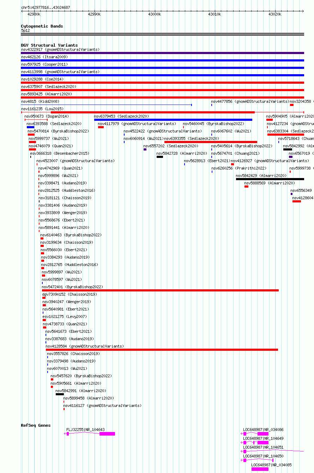Select variant label nsv1029288 (Coe2014)
The image size is (314, 473).
[42, 79]
